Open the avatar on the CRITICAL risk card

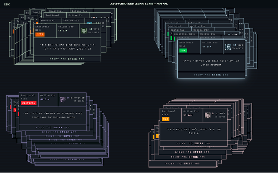click(x=63, y=99)
